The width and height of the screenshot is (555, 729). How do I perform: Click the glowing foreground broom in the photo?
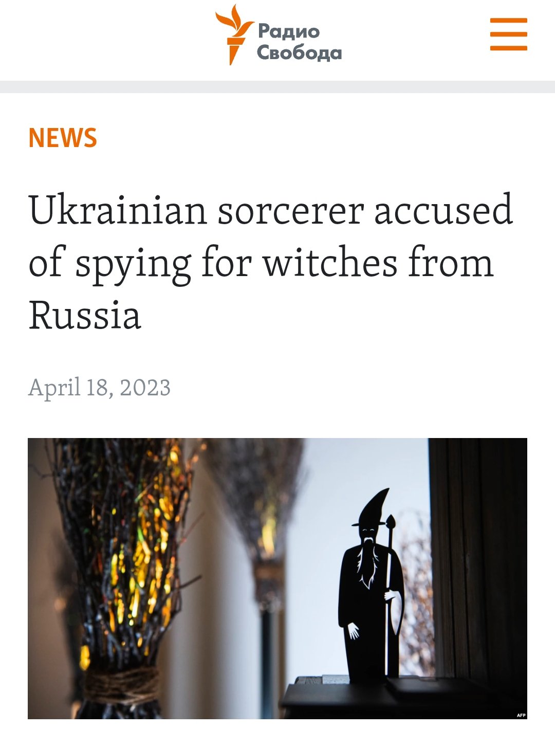121,576
